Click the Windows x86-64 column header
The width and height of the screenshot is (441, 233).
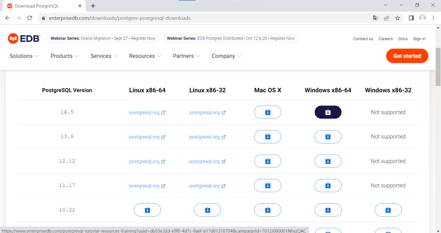[328, 90]
